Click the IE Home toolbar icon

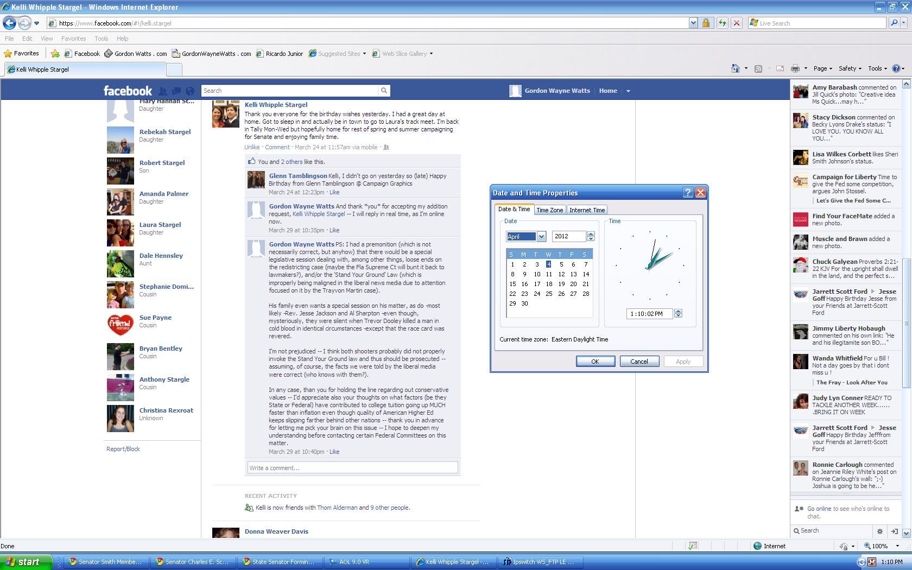click(x=736, y=68)
